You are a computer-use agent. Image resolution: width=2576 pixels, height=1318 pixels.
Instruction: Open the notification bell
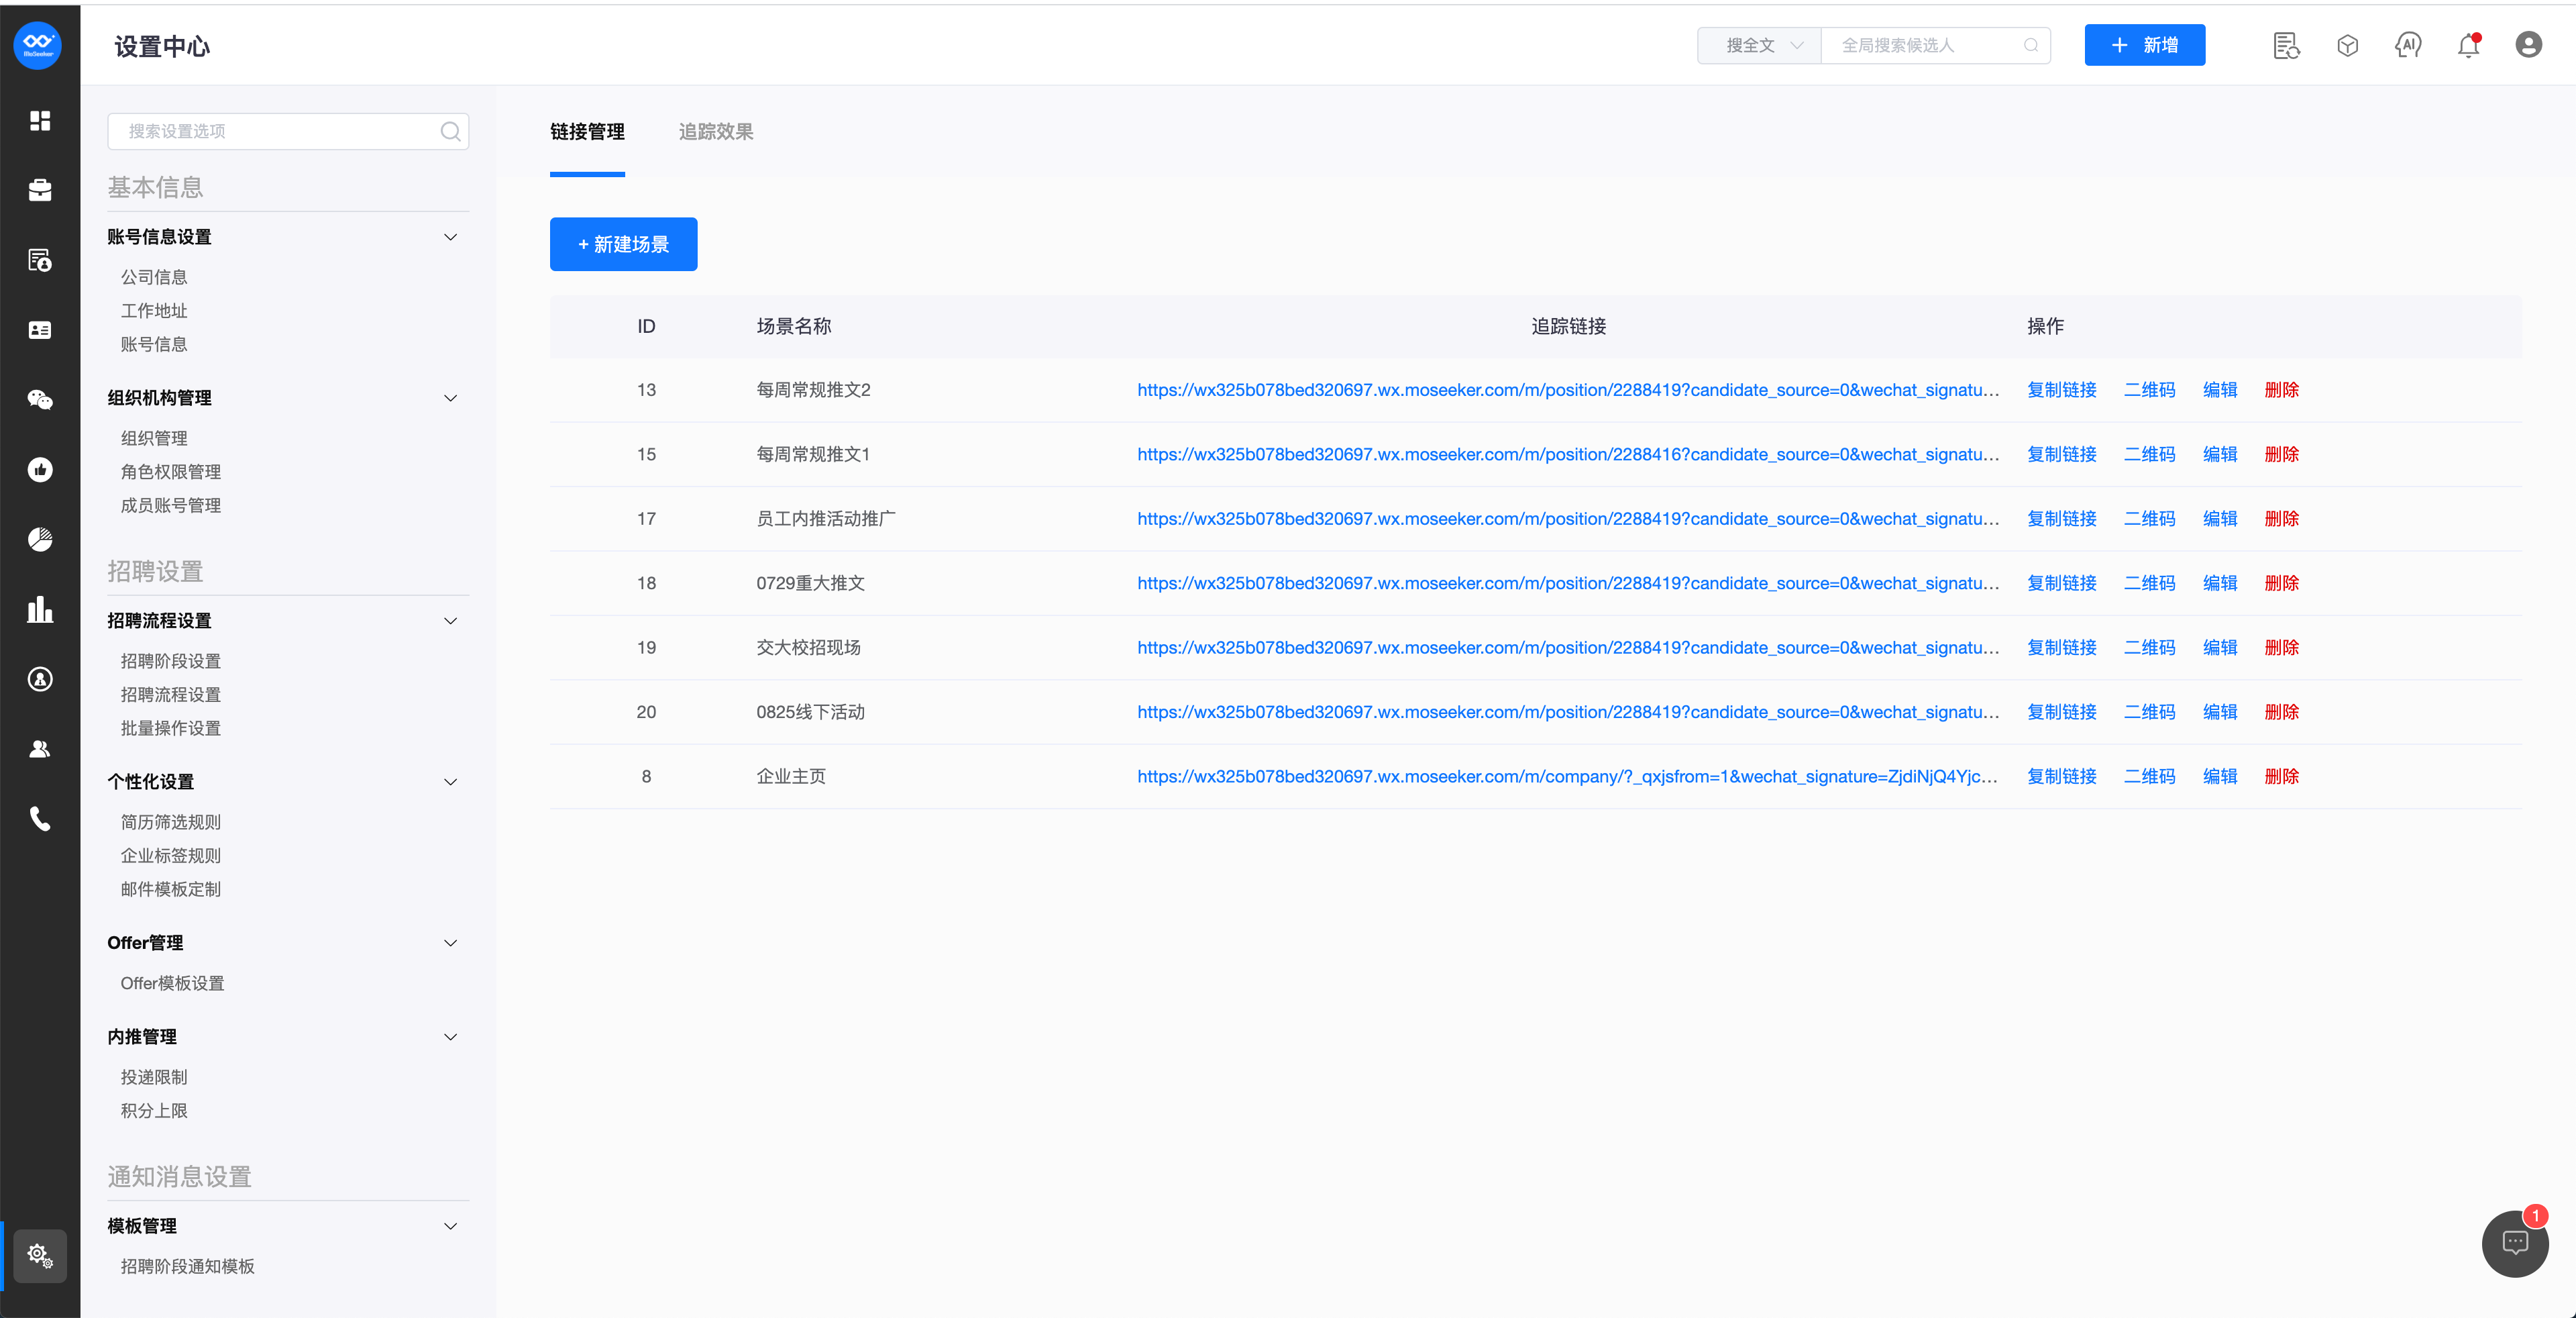coord(2468,45)
